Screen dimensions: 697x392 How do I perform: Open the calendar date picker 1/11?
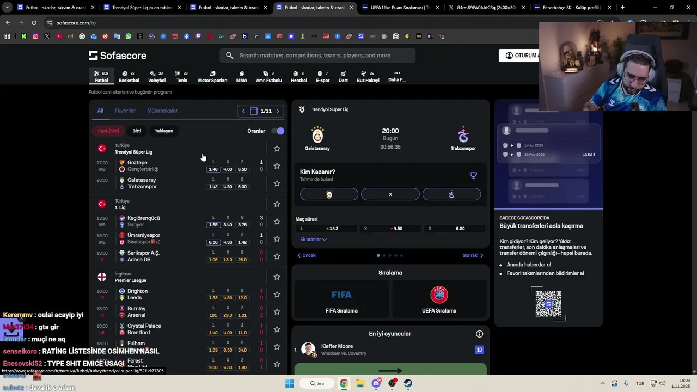261,111
